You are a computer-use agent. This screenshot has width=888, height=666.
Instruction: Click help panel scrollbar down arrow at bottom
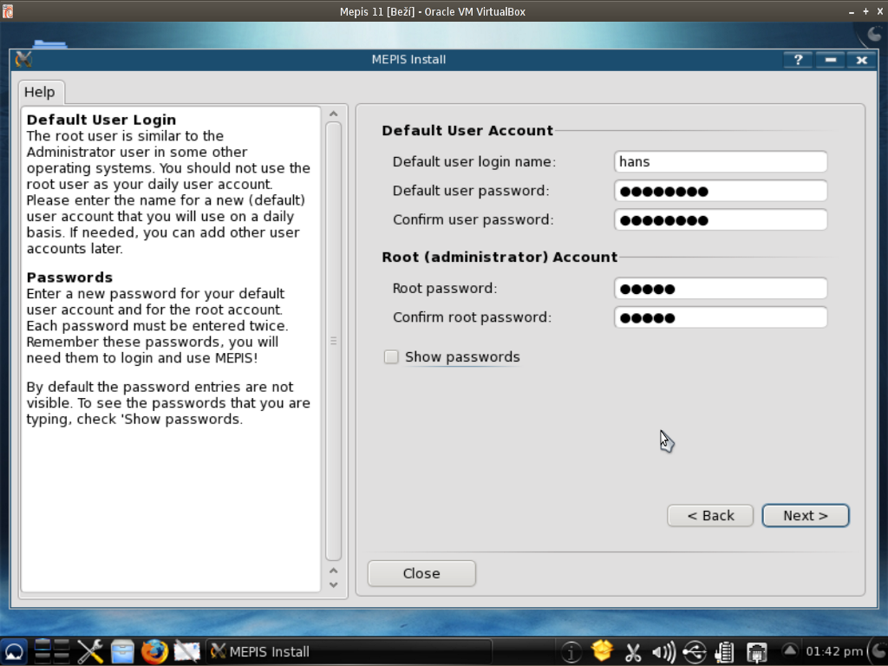tap(334, 584)
